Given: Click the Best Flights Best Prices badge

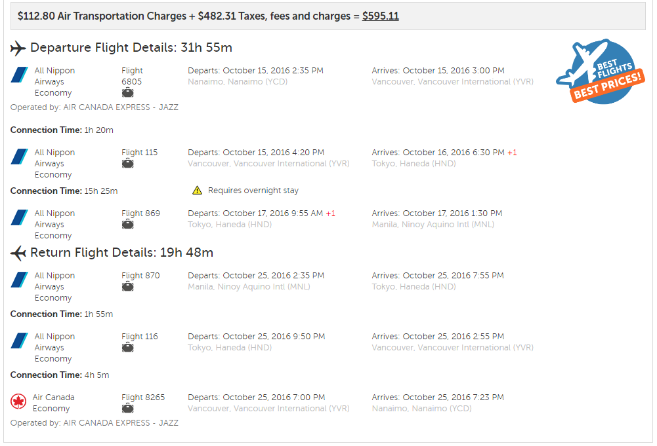Looking at the screenshot, I should click(x=600, y=71).
